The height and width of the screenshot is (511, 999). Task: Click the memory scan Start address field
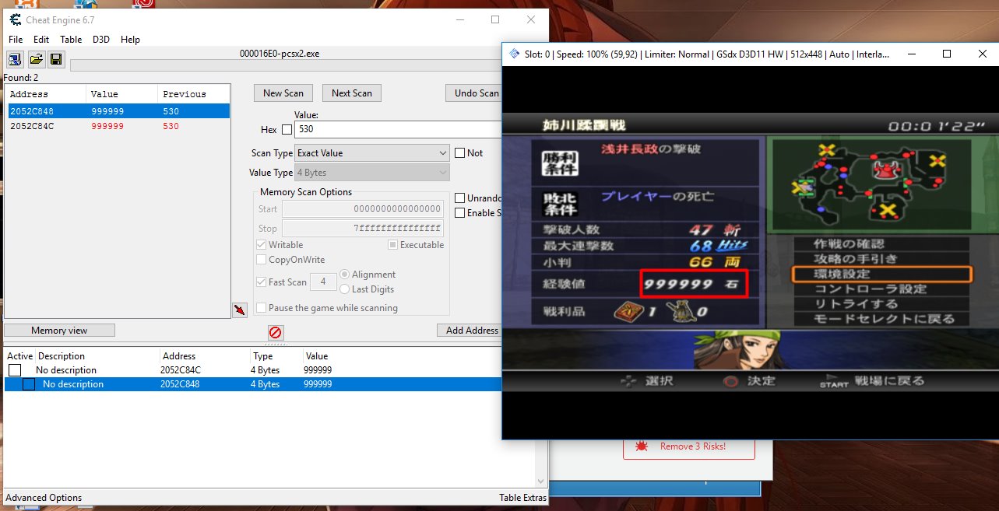tap(363, 209)
